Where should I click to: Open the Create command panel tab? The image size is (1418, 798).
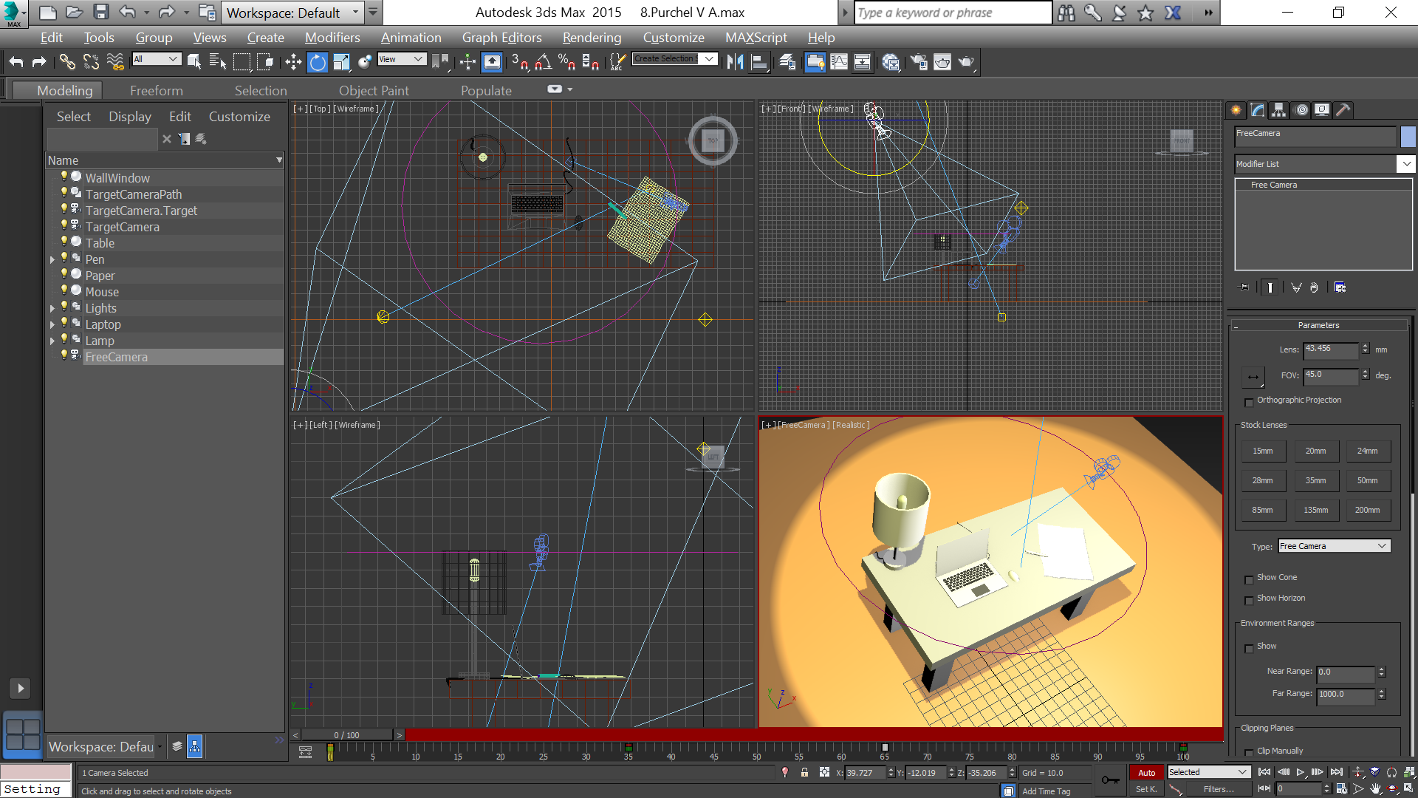pos(1236,110)
